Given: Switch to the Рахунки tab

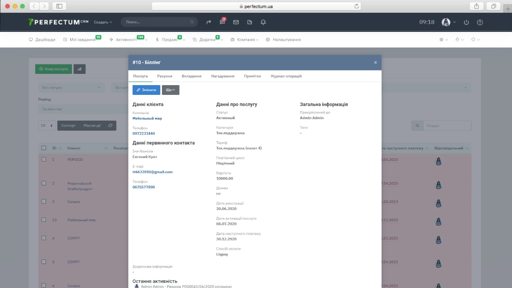Looking at the screenshot, I should [165, 76].
